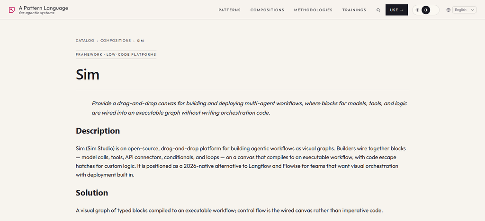
Task: Follow the Compositions breadcrumb link
Action: pos(116,41)
